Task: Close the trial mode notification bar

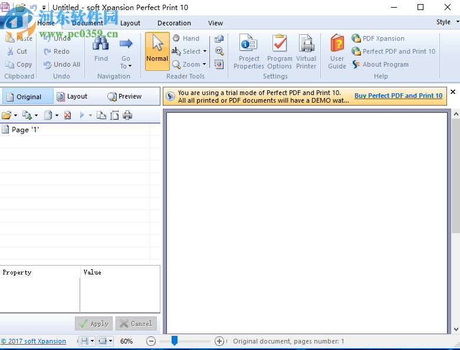Action: 453,92
